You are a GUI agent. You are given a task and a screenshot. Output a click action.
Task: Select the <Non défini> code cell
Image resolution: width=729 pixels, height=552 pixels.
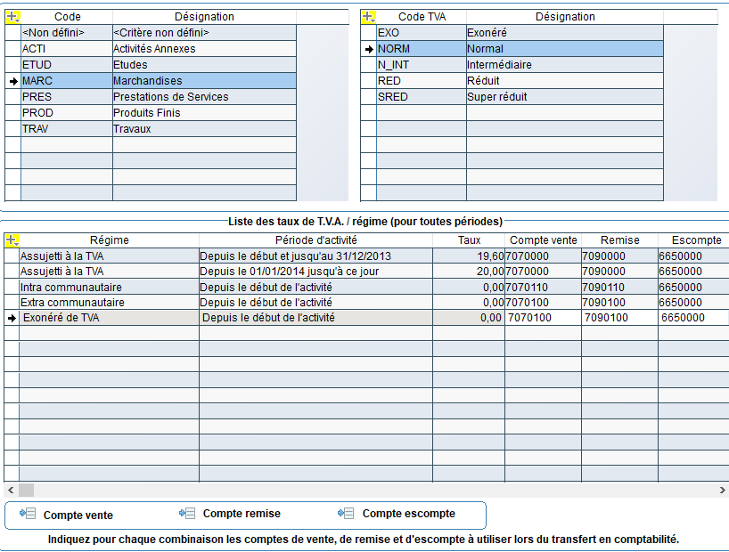pyautogui.click(x=67, y=33)
